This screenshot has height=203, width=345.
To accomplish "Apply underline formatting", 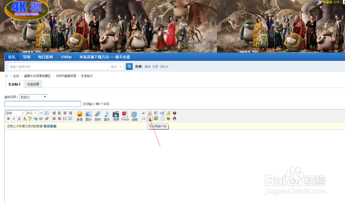I will [19, 119].
